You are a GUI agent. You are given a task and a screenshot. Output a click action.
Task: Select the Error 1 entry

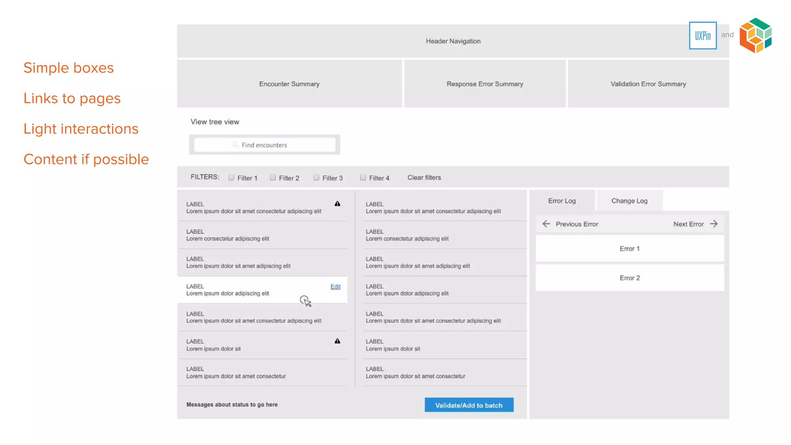tap(630, 249)
